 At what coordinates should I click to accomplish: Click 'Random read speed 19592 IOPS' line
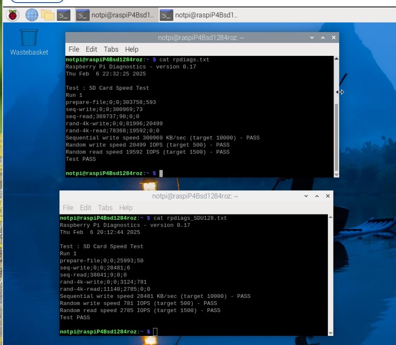coord(148,152)
